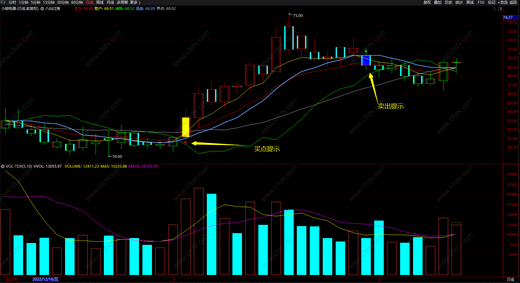Open 历史 history button
This screenshot has height=283, width=520.
click(x=448, y=2)
